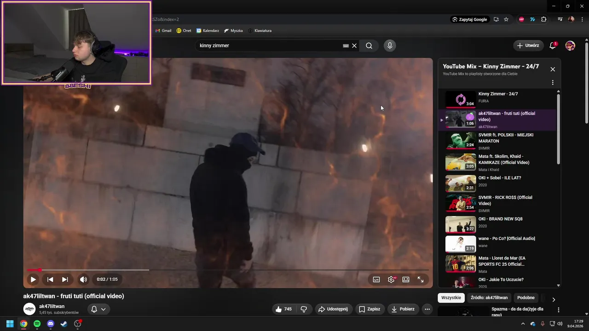The image size is (589, 331).
Task: Like the video thumbs-up 745
Action: coord(283,309)
